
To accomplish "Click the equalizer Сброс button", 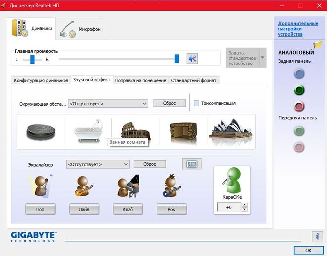I will pos(150,164).
